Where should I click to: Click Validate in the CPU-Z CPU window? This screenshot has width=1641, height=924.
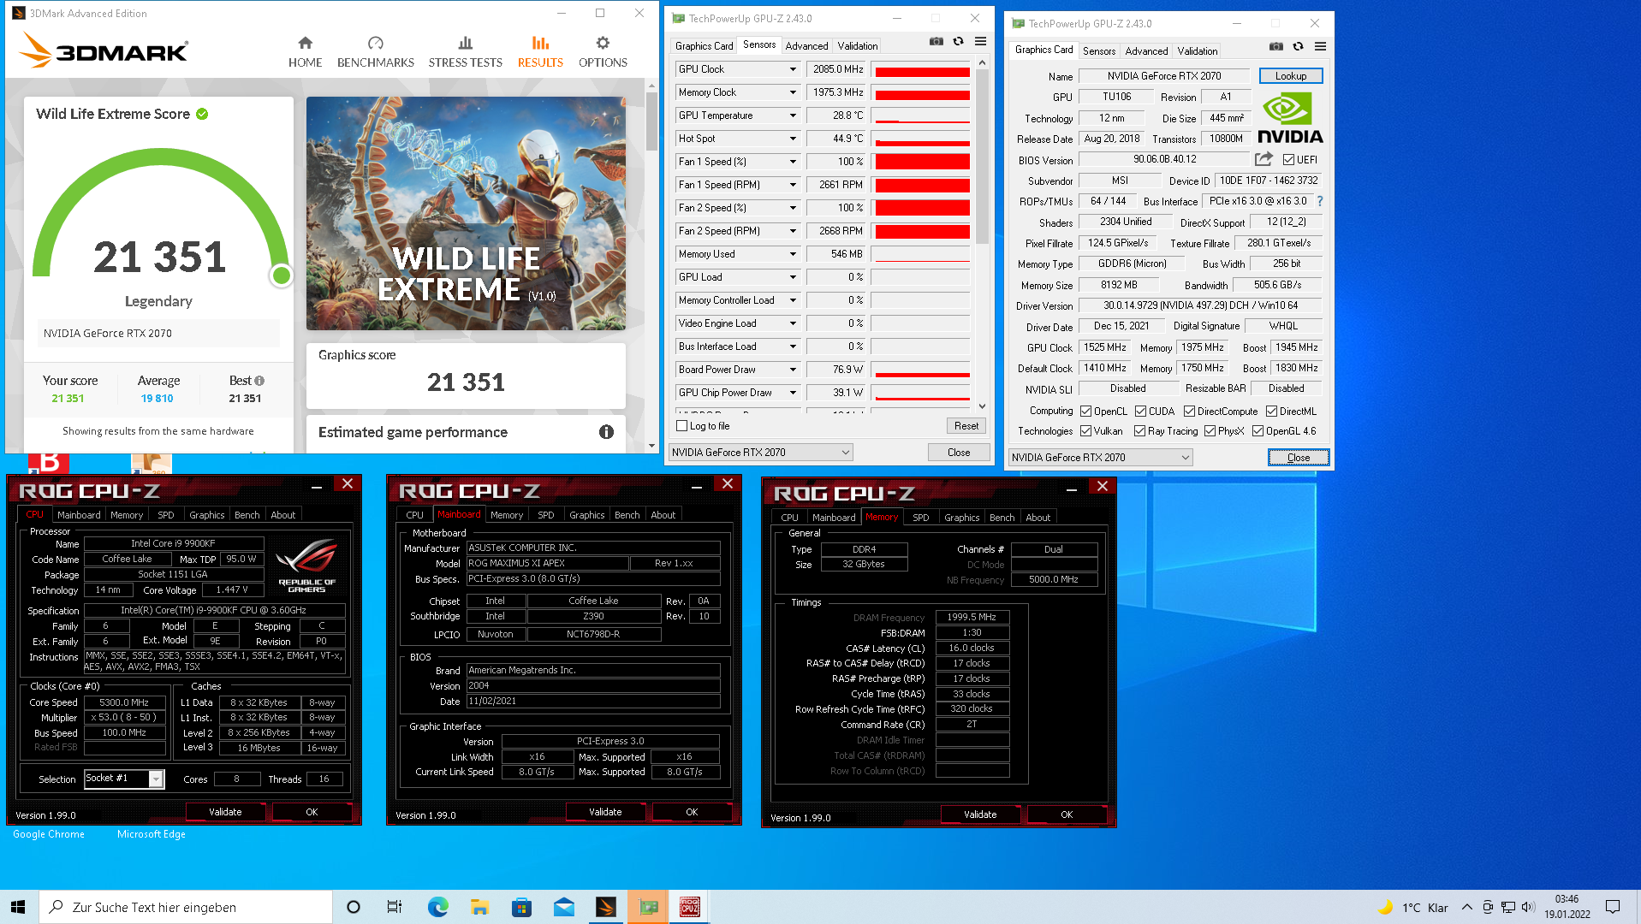(x=225, y=812)
